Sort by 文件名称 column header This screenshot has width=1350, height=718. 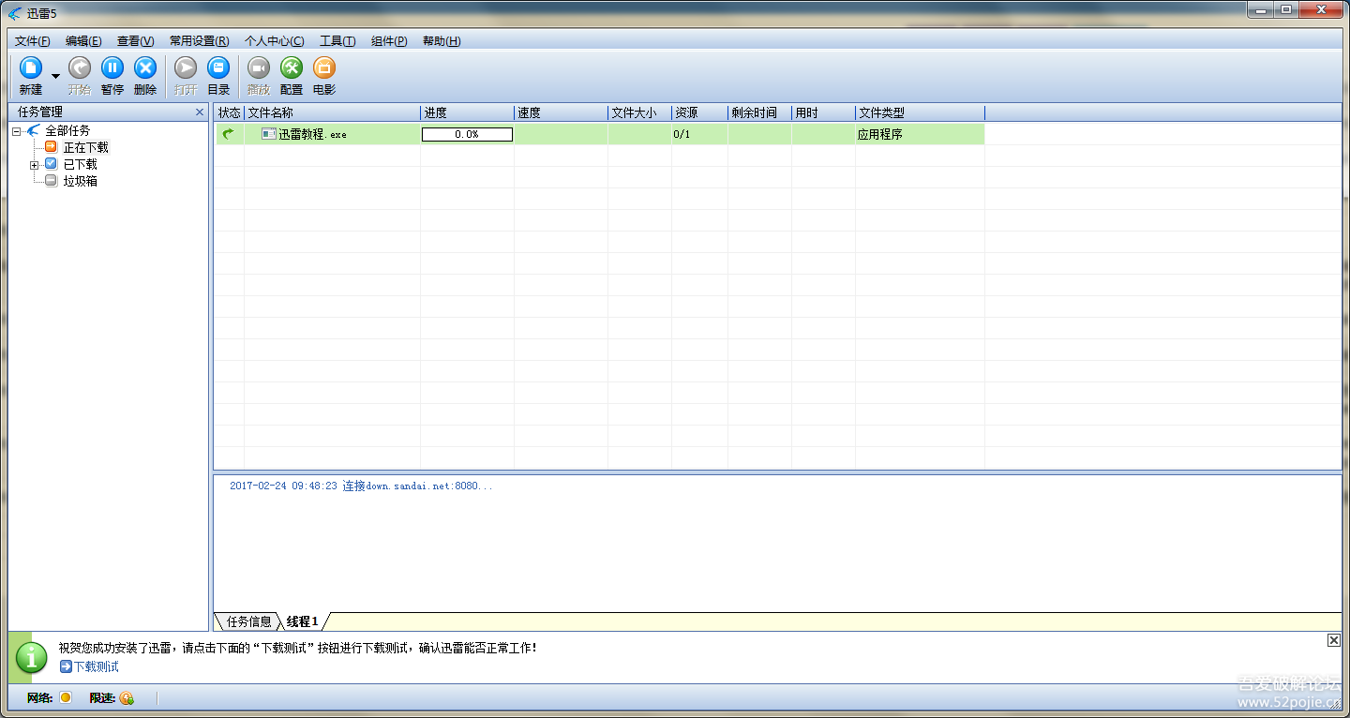(332, 112)
